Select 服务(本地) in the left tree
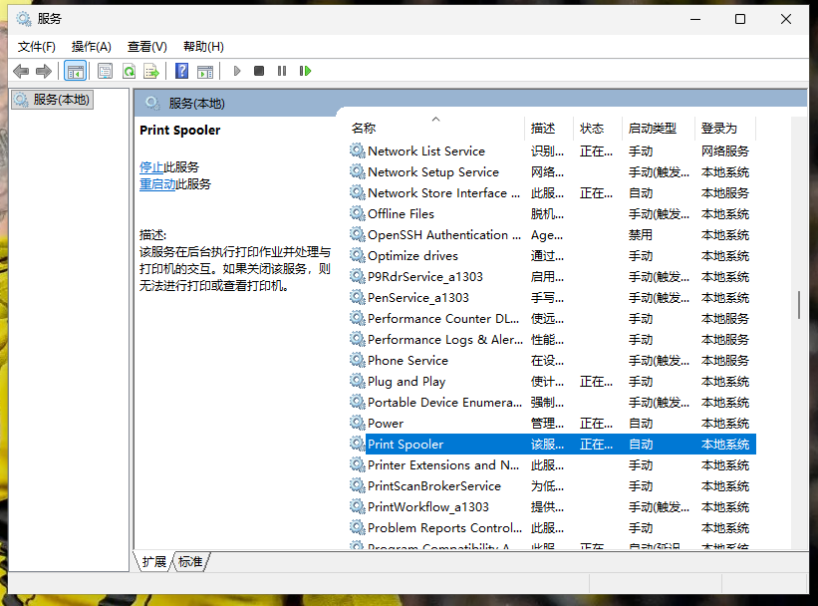The height and width of the screenshot is (606, 818). tap(52, 100)
